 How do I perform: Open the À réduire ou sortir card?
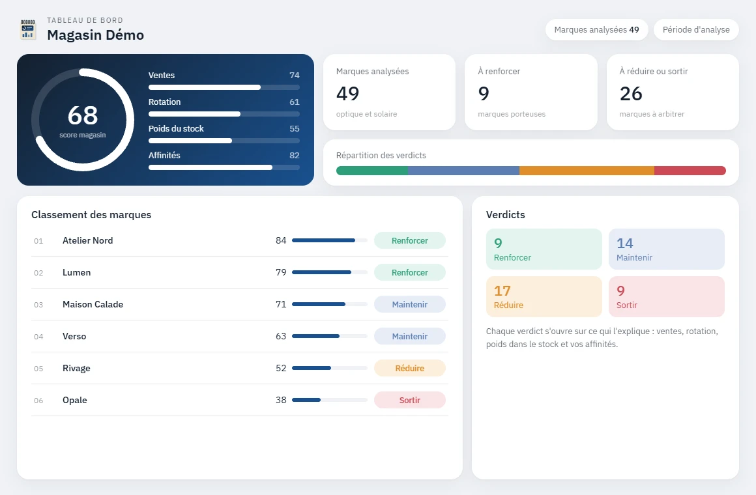[x=673, y=92]
